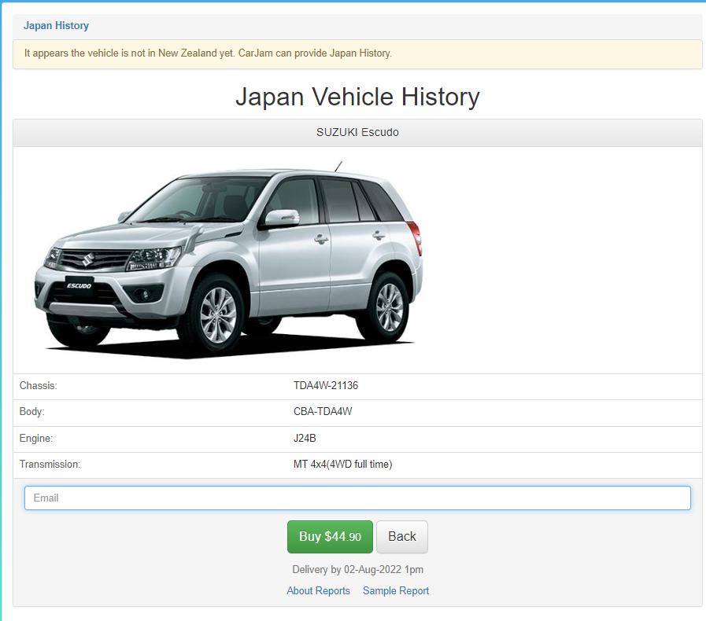Focus the Email input field
706x621 pixels.
click(357, 498)
